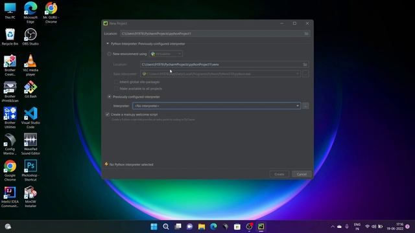Open Microsoft Store on taskbar
Viewport: 415px width, 233px height.
point(237,227)
